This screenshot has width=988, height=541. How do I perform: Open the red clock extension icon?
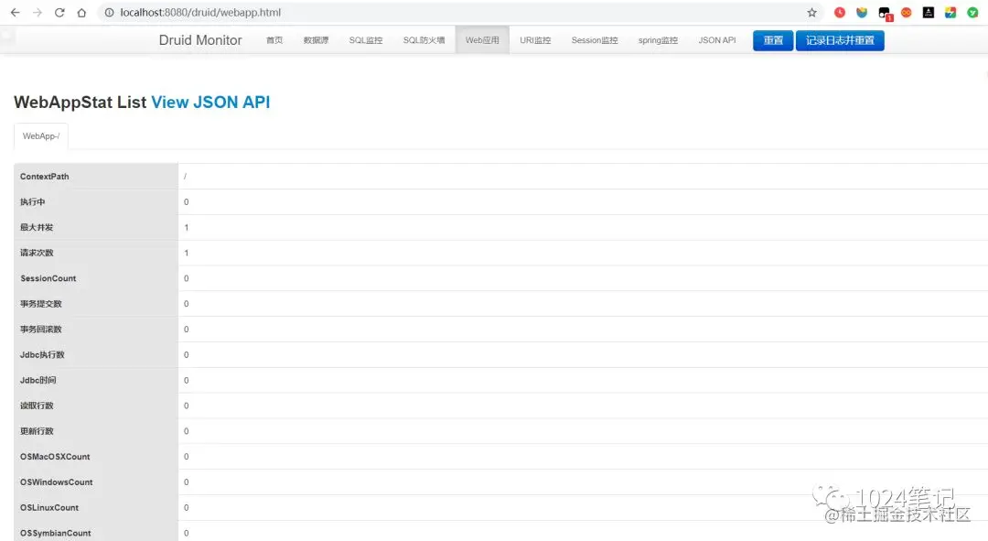tap(839, 13)
